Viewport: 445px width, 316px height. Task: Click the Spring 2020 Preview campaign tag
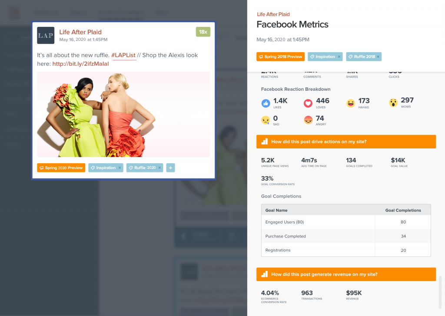(61, 168)
